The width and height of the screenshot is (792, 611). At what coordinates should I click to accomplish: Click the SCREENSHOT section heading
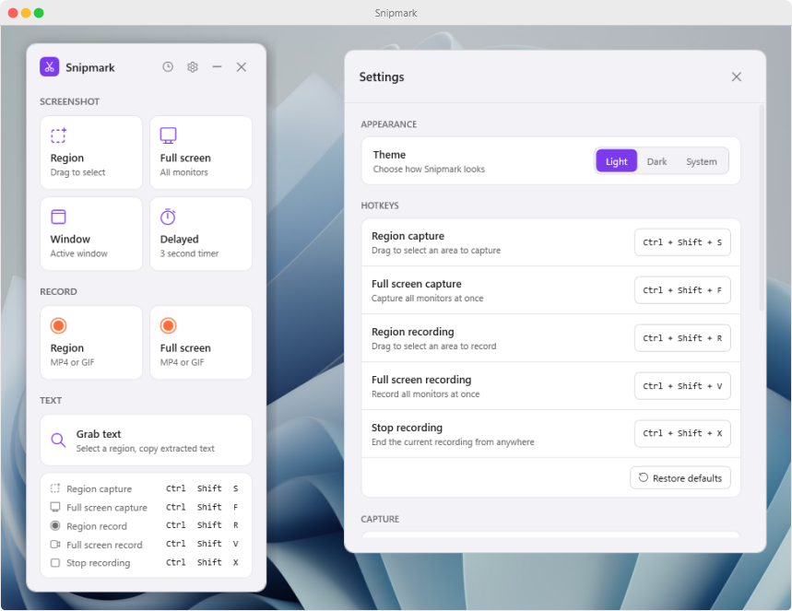click(70, 101)
